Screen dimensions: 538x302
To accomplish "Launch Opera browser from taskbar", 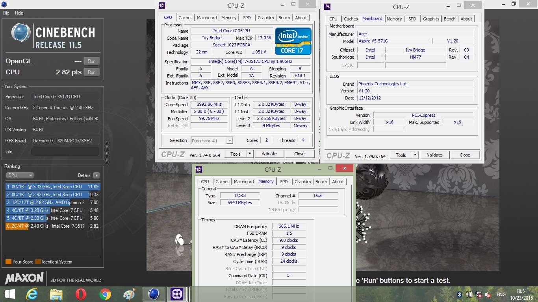I will [x=81, y=294].
